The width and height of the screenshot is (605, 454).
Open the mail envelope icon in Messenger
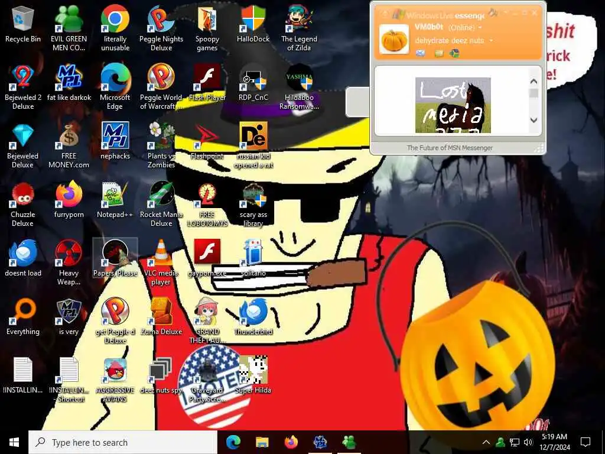coord(421,53)
